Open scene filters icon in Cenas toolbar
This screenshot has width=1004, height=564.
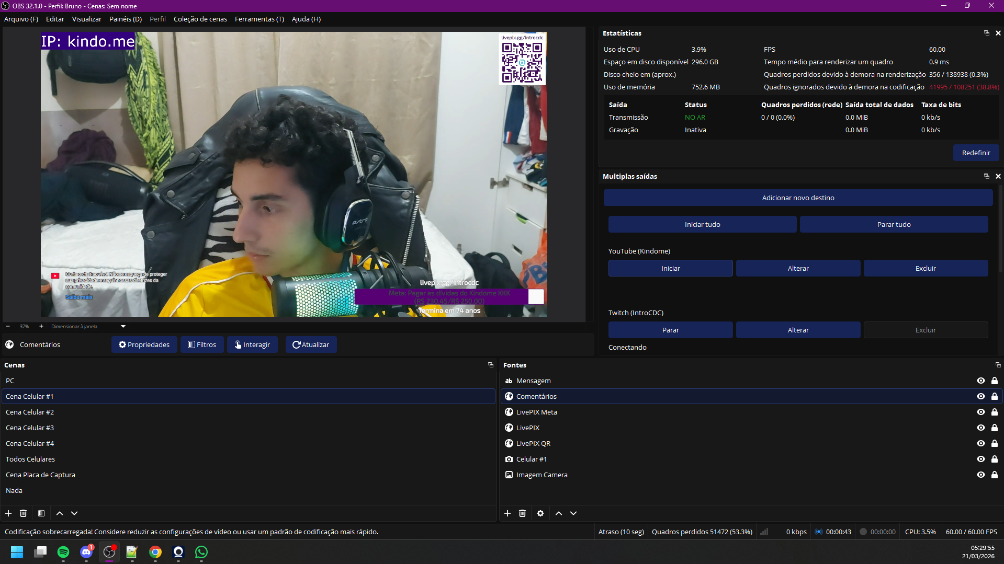click(x=41, y=513)
